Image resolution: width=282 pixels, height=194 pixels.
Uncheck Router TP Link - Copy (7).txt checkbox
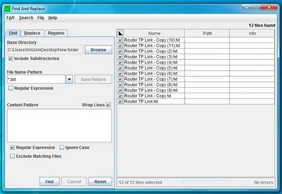[120, 79]
